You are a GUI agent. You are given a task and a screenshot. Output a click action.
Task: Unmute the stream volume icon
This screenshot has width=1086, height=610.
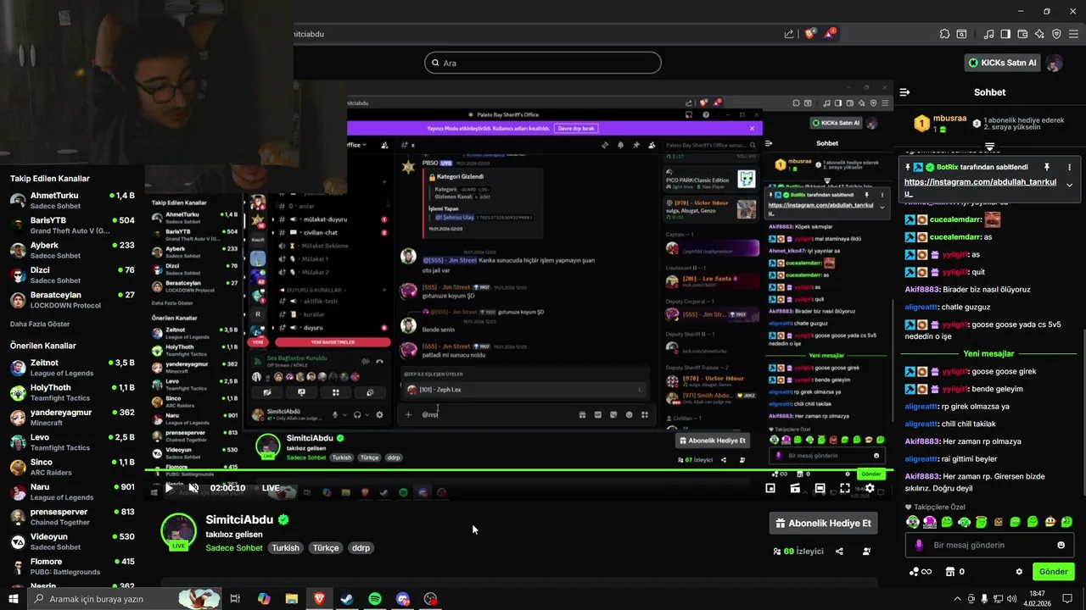193,488
